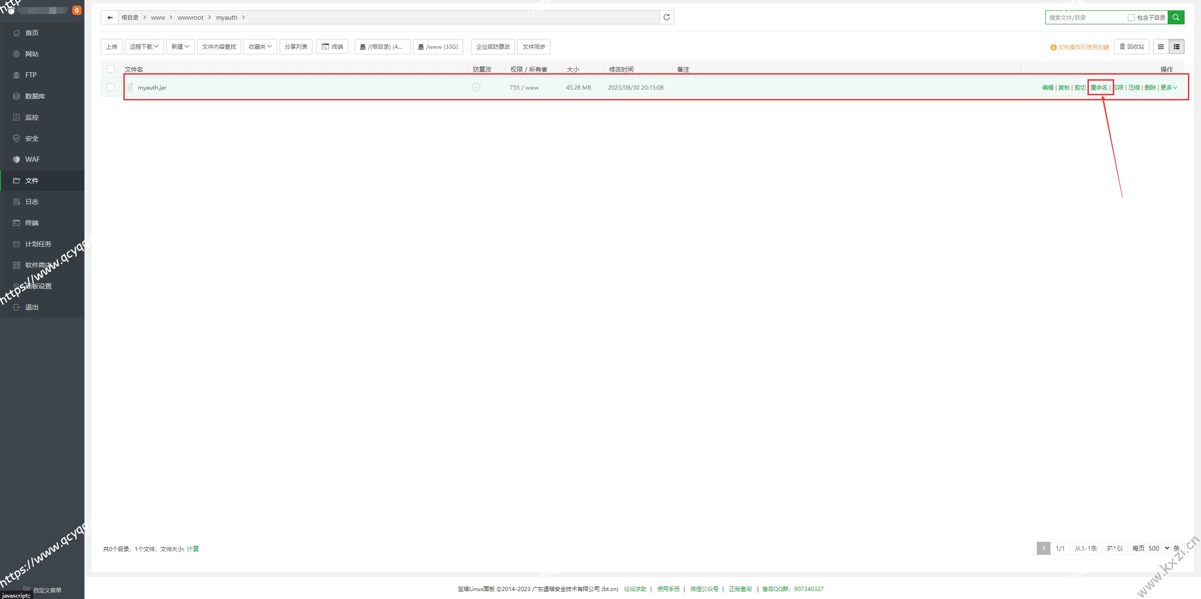Click tamper-proof shield icon for myauth.jar
Viewport: 1201px width, 599px height.
pyautogui.click(x=476, y=87)
